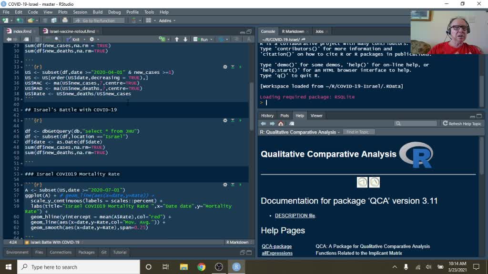This screenshot has height=274, width=488.
Task: Expand the Addins dropdown
Action: click(167, 20)
